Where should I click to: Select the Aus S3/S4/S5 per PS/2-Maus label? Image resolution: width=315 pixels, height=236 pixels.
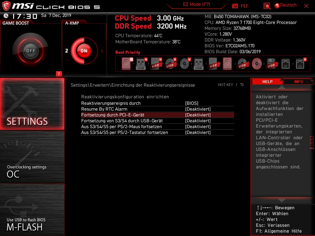121,126
